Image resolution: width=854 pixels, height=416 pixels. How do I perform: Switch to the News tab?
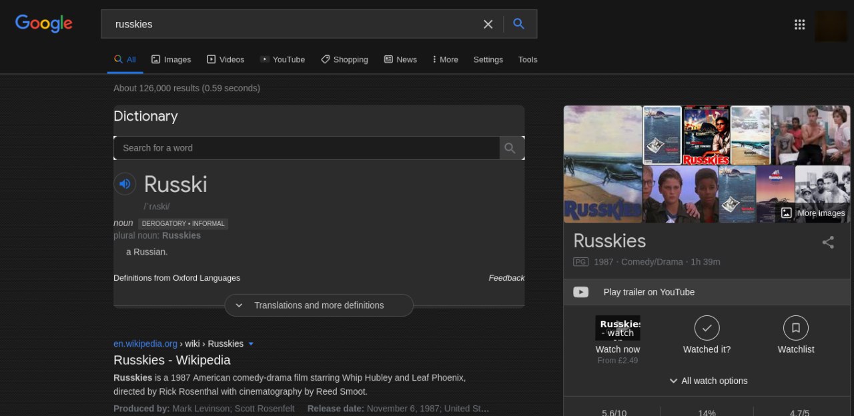click(400, 59)
